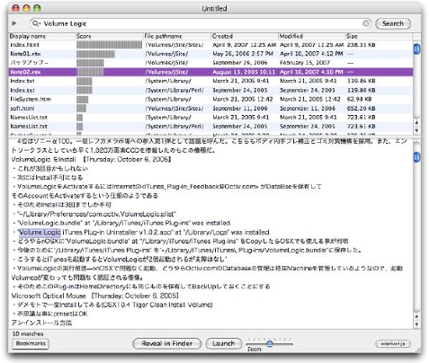The image size is (429, 363).
Task: Click the Search button
Action: [x=393, y=23]
